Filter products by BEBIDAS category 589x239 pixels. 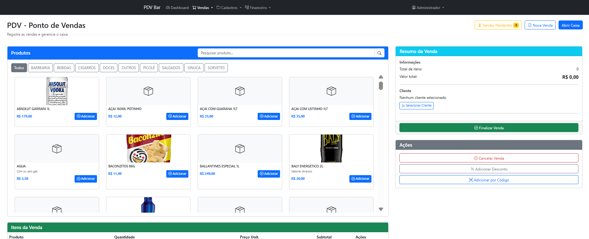(x=64, y=68)
